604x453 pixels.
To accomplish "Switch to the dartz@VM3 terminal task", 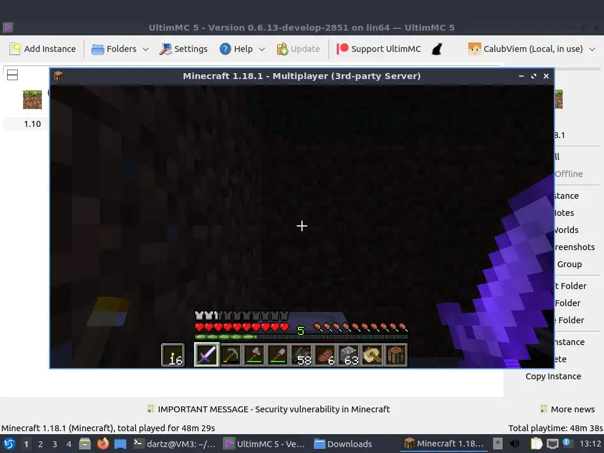I will [175, 444].
